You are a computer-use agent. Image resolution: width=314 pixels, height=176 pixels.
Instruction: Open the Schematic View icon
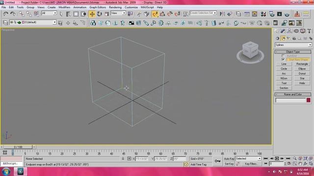click(x=255, y=14)
